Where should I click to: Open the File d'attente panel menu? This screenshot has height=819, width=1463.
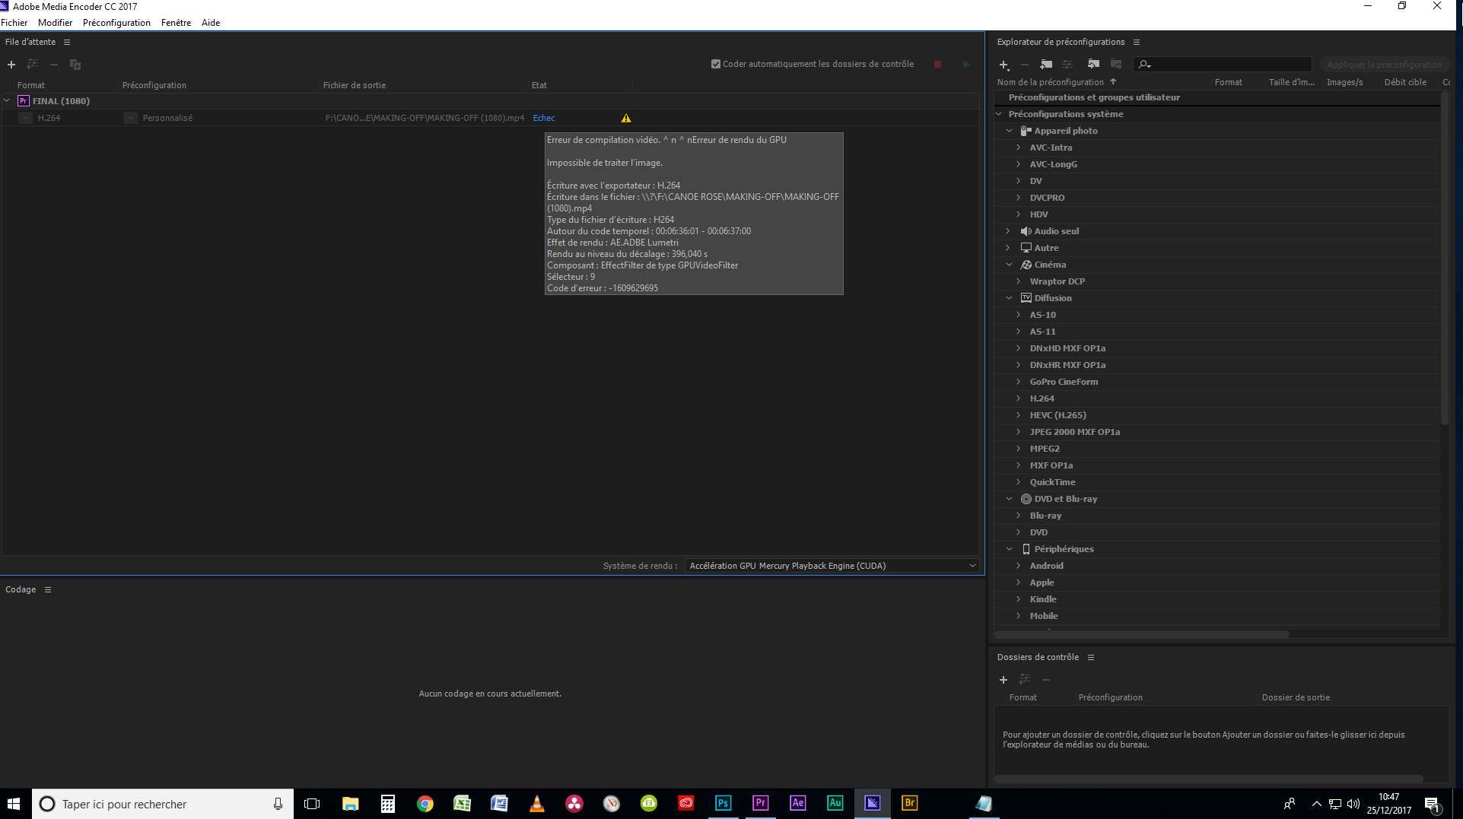coord(67,42)
